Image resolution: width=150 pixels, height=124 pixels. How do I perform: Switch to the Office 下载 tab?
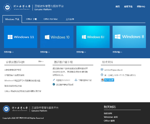point(32,19)
